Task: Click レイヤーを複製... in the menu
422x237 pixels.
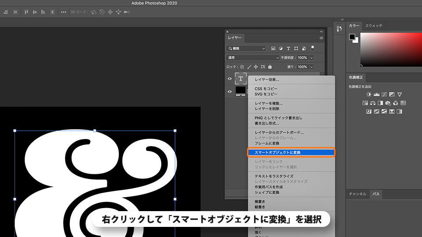Action: 269,103
